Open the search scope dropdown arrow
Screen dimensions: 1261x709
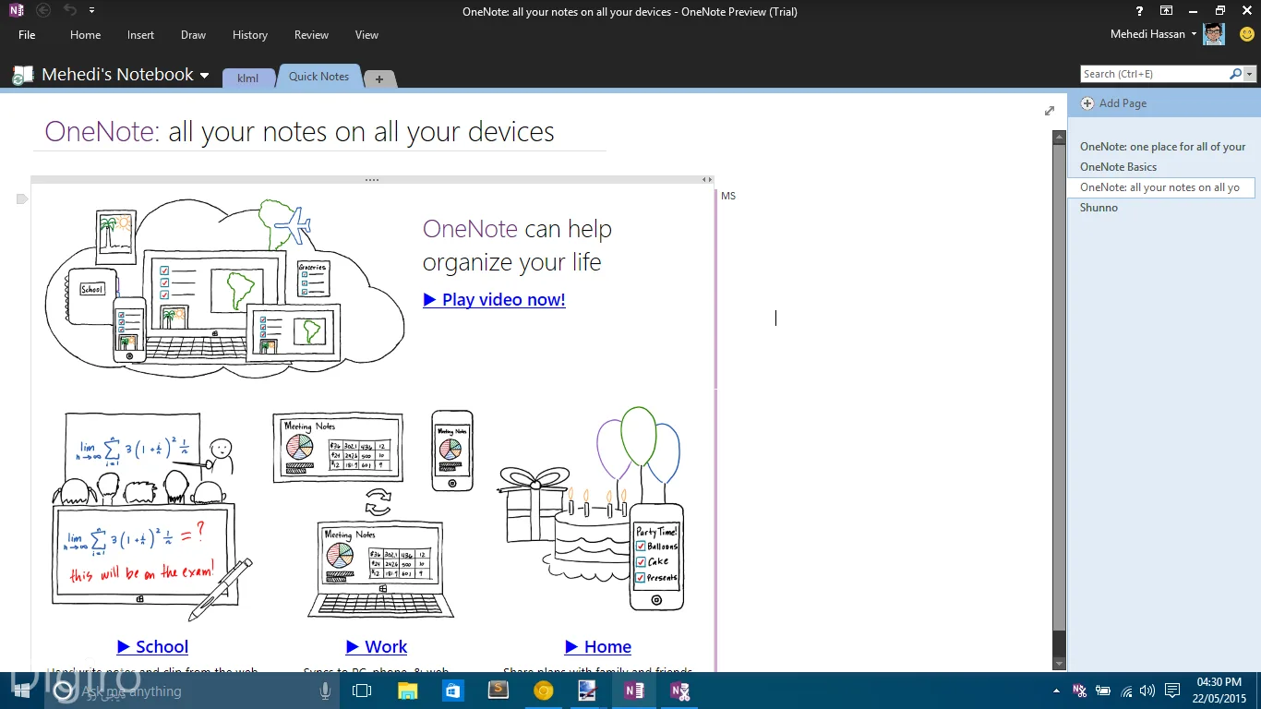click(x=1250, y=74)
